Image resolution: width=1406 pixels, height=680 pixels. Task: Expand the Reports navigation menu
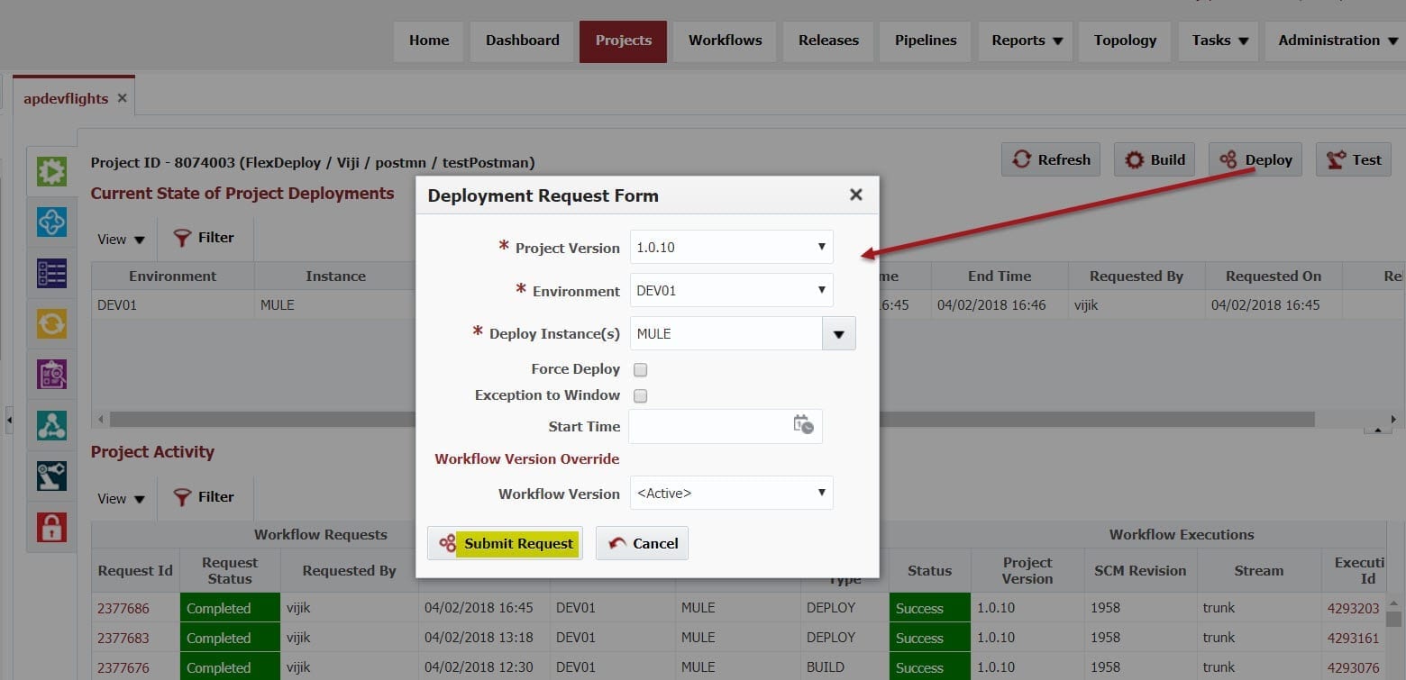click(1027, 41)
